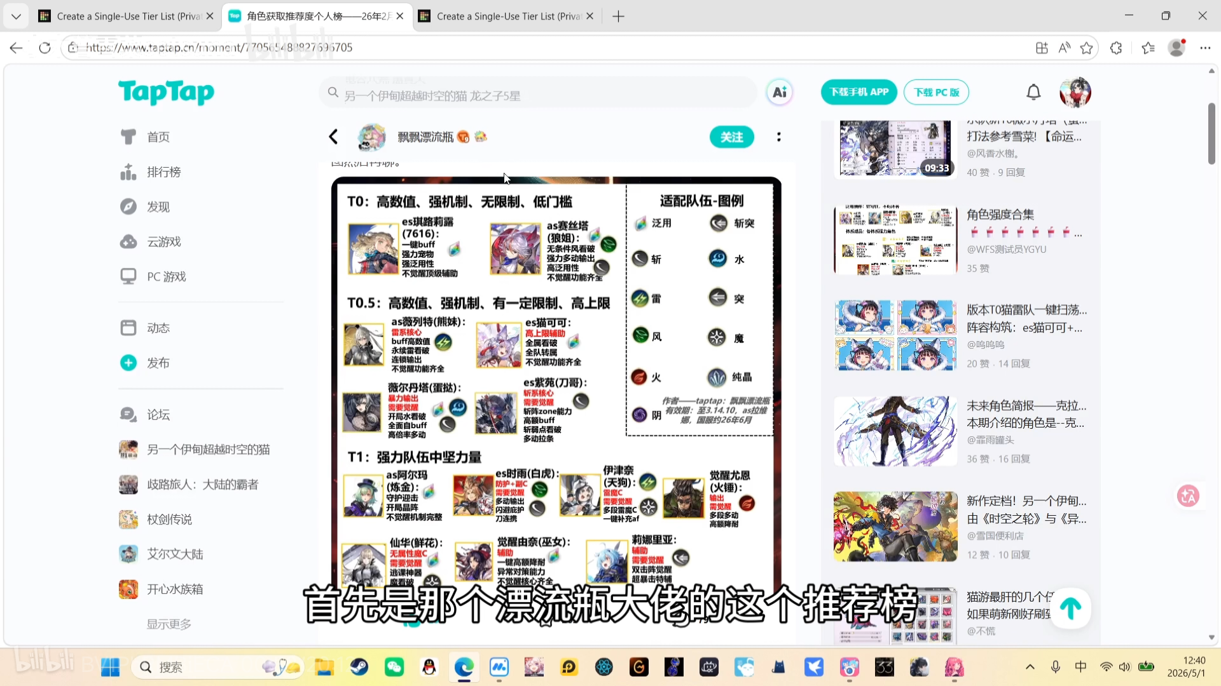Open 新作定档 另一个伊甸 post
Viewport: 1221px width, 686px height.
coord(1027,510)
